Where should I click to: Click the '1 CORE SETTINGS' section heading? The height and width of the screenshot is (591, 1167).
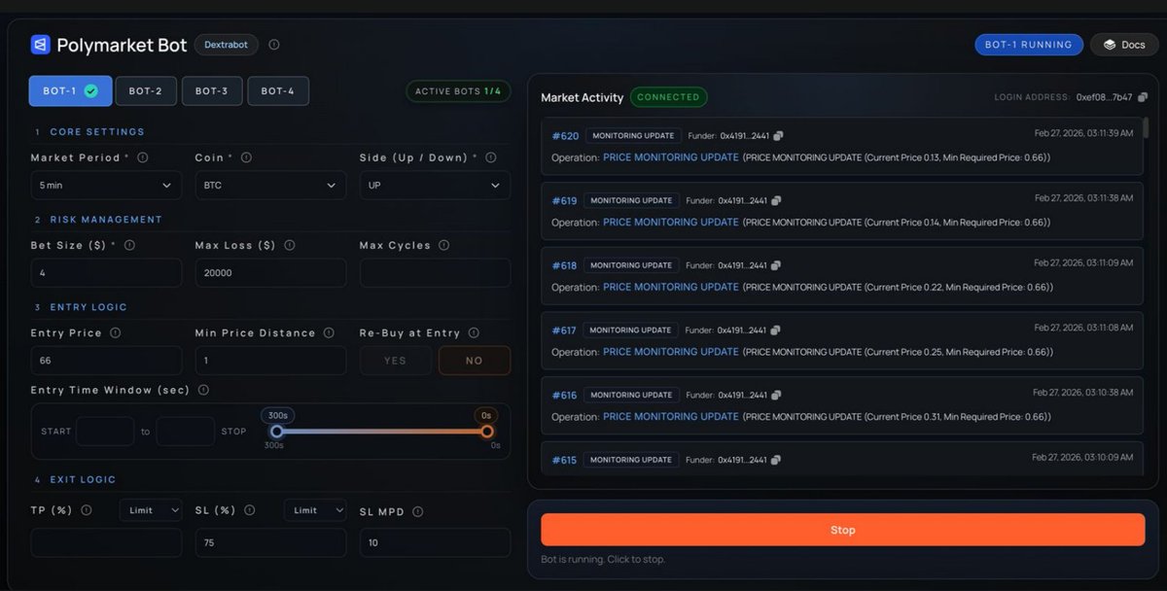[x=89, y=132]
